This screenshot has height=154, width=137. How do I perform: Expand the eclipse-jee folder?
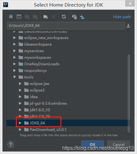(20, 84)
